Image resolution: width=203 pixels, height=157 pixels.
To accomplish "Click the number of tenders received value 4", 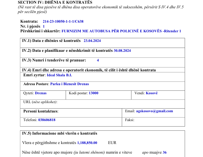I will [98, 60].
